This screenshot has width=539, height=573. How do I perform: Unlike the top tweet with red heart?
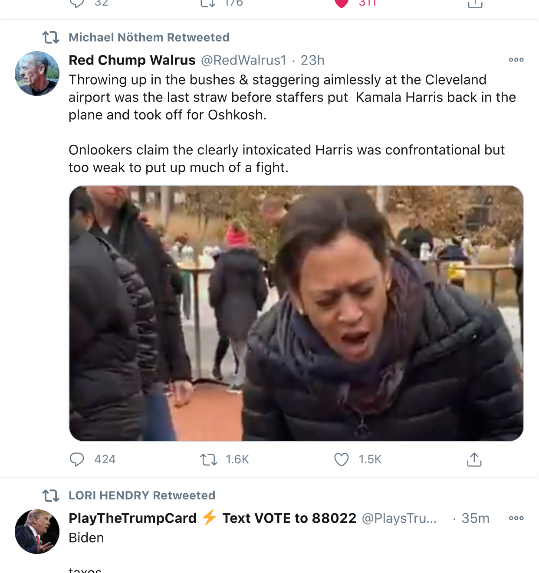coord(342,3)
